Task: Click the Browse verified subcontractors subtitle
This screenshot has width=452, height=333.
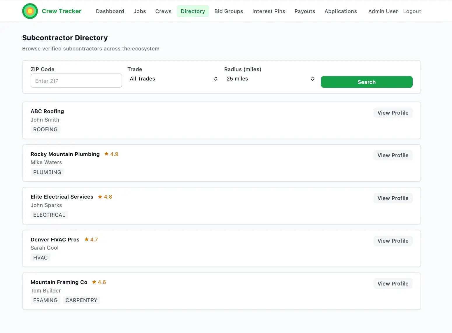Action: point(91,49)
